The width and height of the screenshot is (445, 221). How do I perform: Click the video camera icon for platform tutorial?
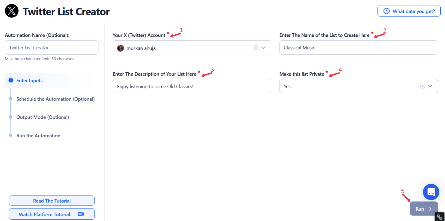81,214
